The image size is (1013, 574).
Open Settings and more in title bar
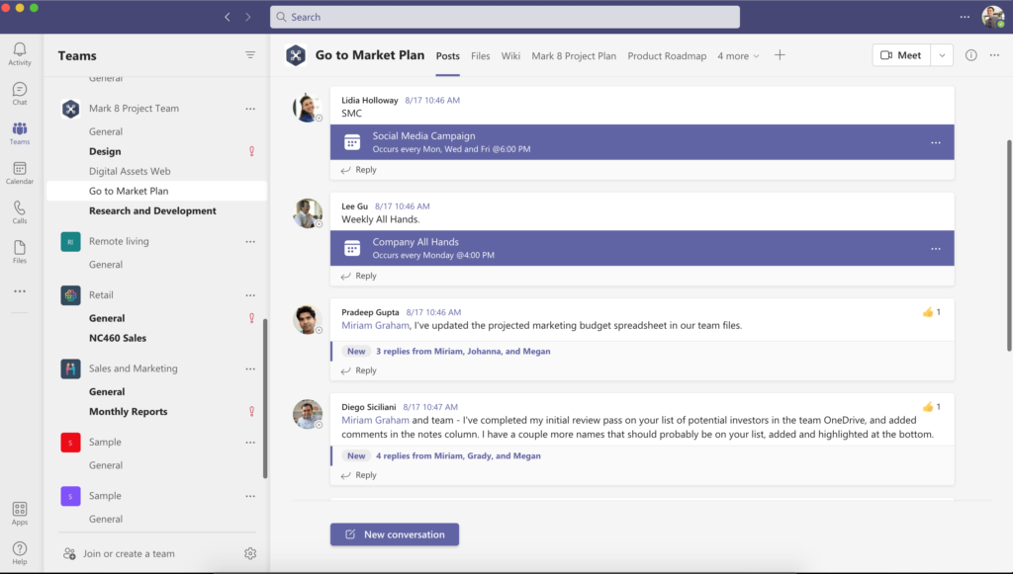(965, 17)
